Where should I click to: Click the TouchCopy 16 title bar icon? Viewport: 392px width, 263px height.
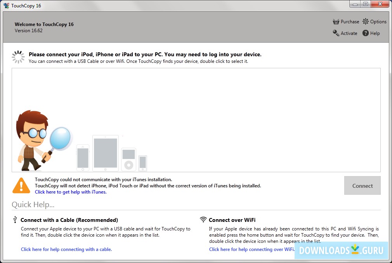tap(6, 5)
